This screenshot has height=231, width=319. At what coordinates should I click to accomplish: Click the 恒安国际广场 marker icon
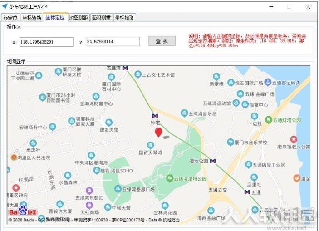pyautogui.click(x=231, y=83)
